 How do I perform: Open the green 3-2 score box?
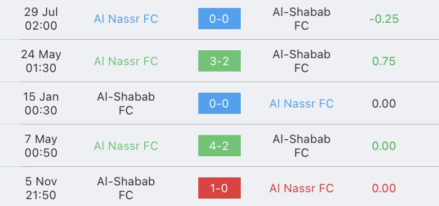tap(219, 61)
